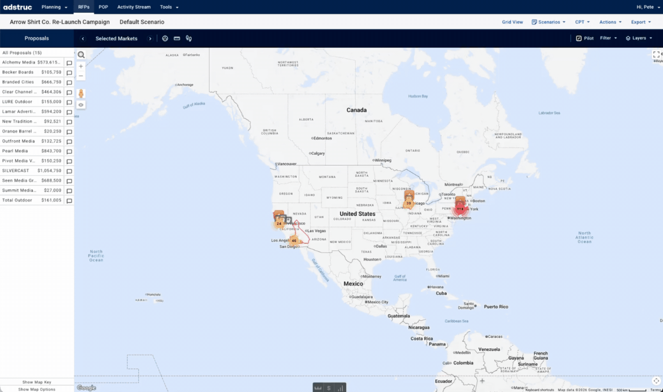This screenshot has height=392, width=663.
Task: Click the radius target icon beside Selected Markets
Action: (165, 39)
